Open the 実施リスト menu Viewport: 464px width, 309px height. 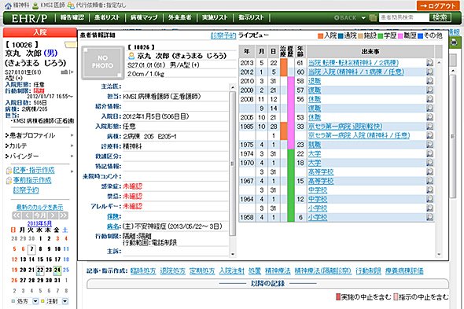click(215, 18)
